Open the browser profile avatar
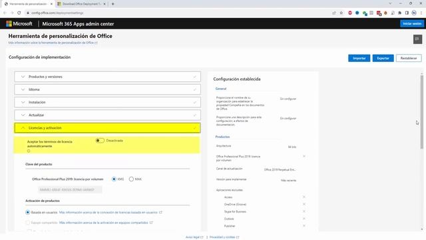Image resolution: width=426 pixels, height=240 pixels. (414, 13)
